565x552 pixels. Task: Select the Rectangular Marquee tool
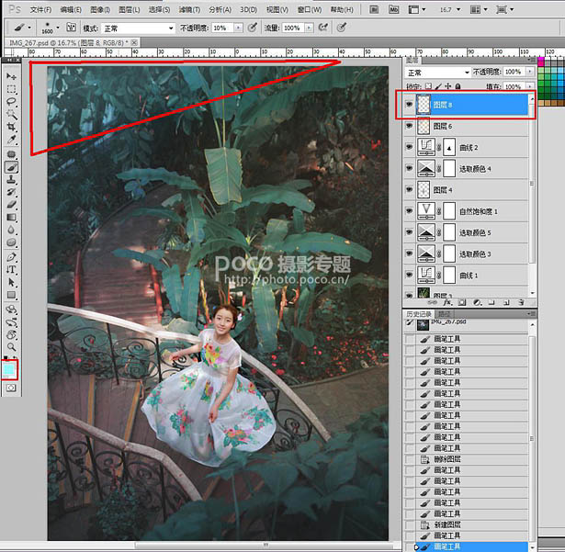tap(12, 89)
